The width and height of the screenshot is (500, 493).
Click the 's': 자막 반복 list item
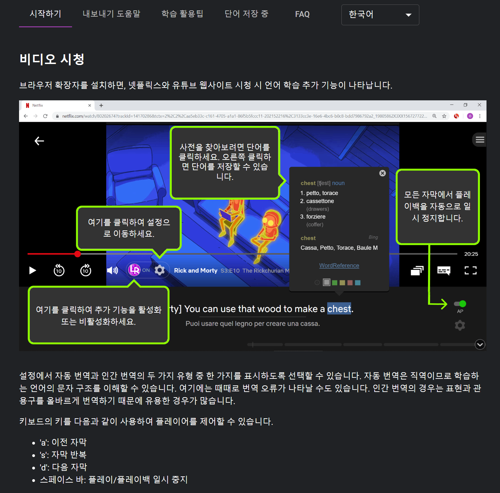[63, 455]
